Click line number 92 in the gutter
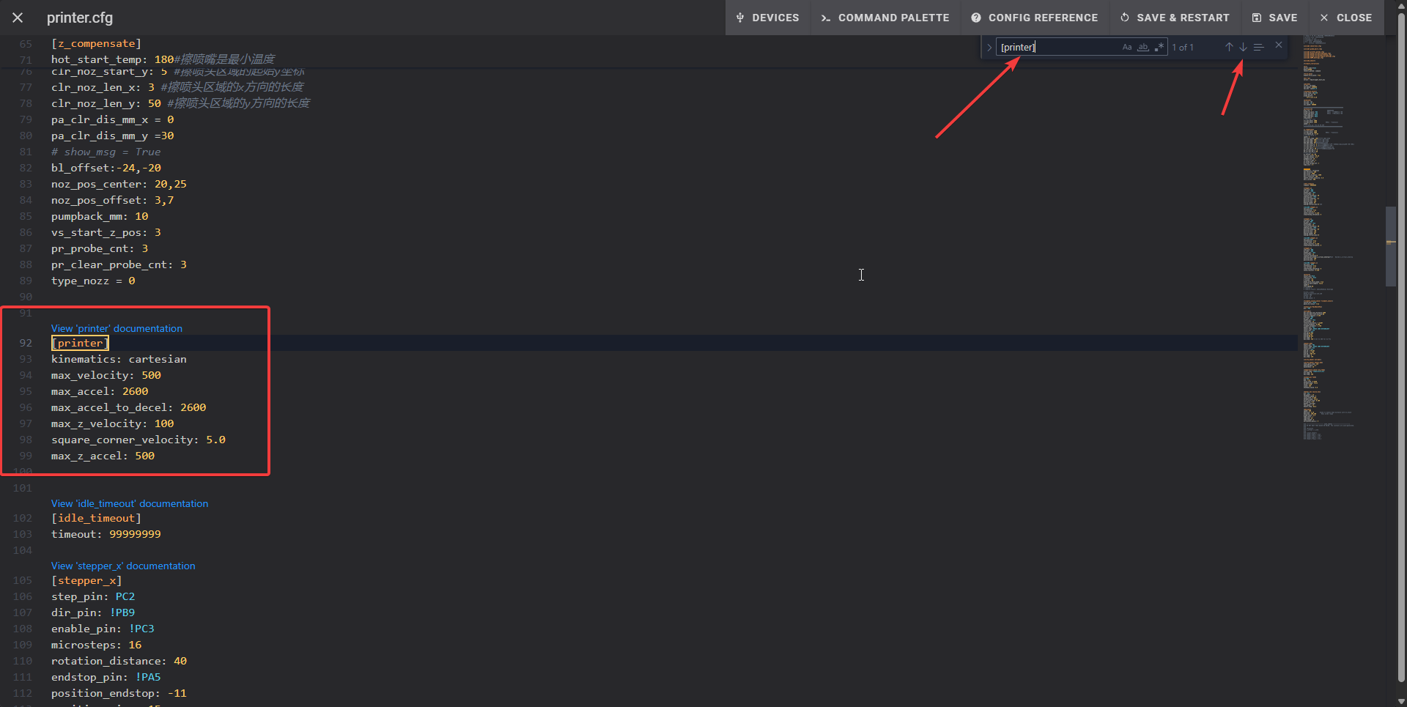The height and width of the screenshot is (707, 1407). 26,343
